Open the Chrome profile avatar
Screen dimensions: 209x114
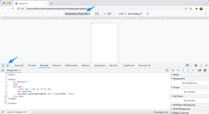point(201,9)
